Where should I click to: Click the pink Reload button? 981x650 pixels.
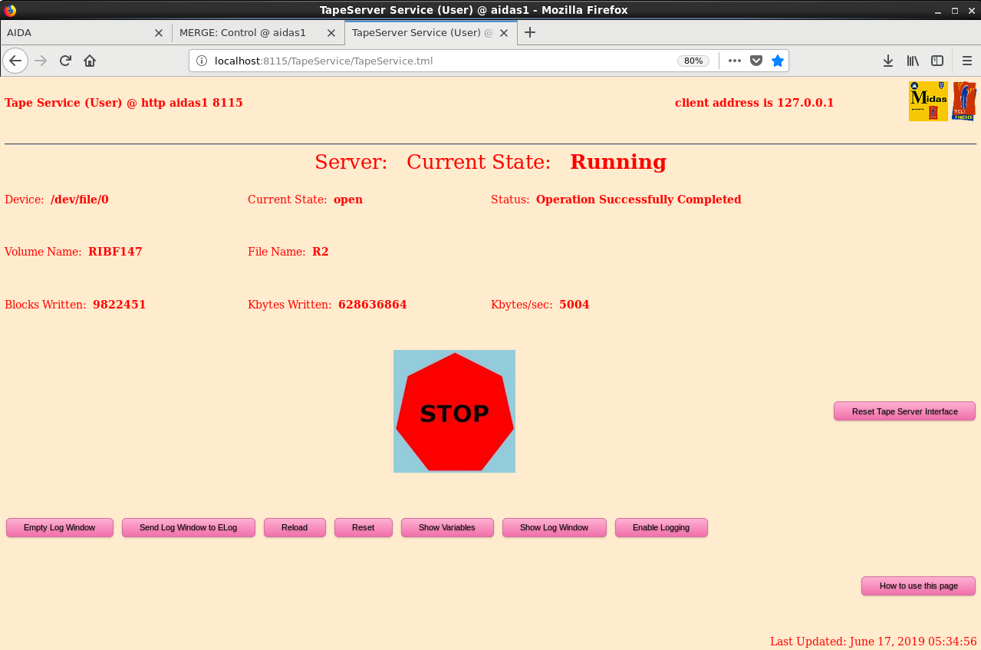tap(295, 527)
